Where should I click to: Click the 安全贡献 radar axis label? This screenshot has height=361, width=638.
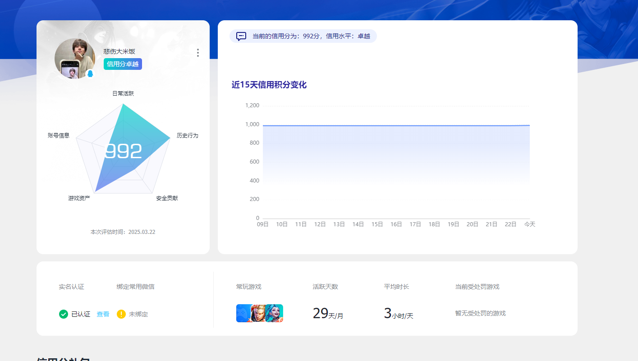click(167, 198)
